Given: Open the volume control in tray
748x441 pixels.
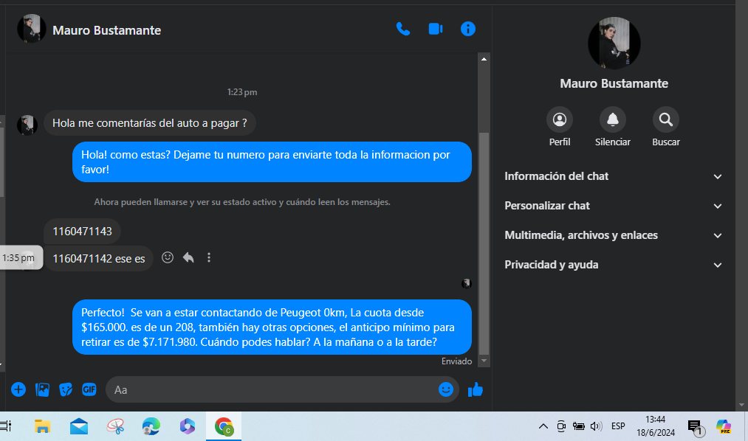Looking at the screenshot, I should [x=597, y=426].
